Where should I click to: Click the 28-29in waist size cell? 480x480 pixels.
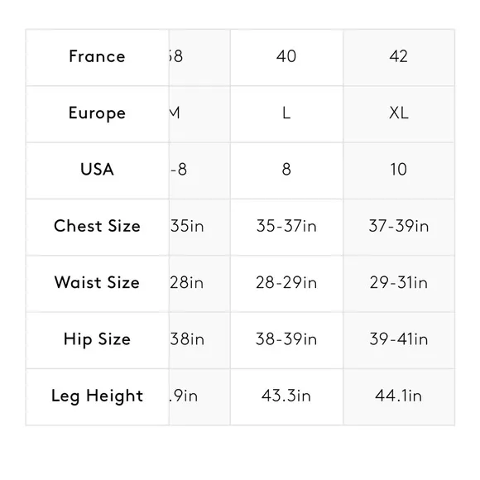[x=286, y=284]
